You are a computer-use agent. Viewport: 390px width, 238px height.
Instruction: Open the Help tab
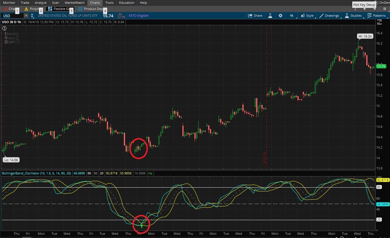pyautogui.click(x=143, y=3)
